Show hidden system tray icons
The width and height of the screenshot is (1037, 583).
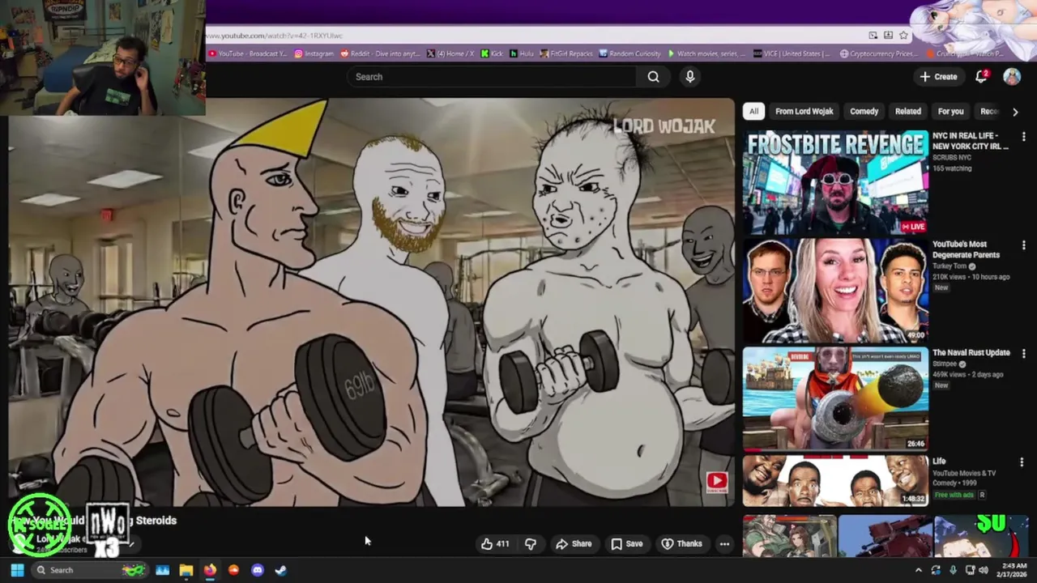(x=918, y=570)
